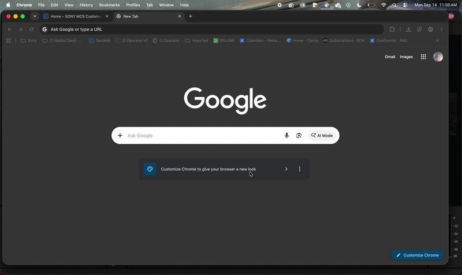Viewport: 462px width, 275px height.
Task: Open the tab groups grid icon in bookmarks bar
Action: pos(9,40)
